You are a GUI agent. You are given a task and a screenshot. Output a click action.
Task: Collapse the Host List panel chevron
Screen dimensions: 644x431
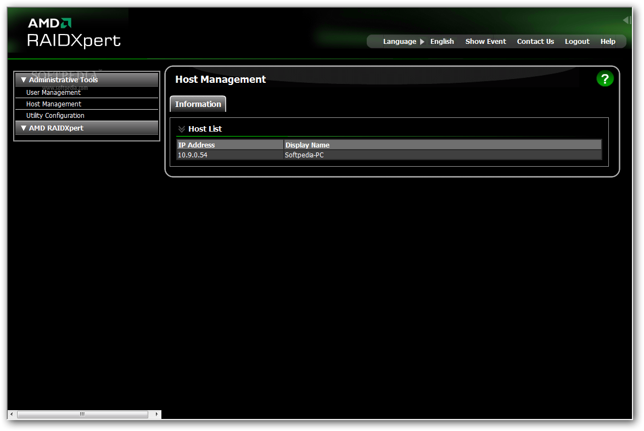coord(182,129)
